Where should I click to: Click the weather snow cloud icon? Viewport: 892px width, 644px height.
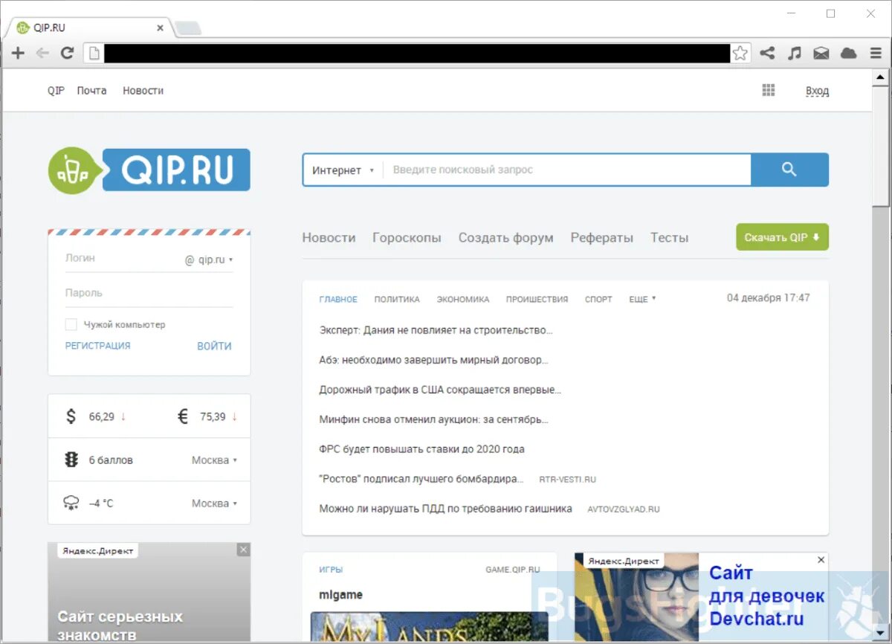[x=71, y=503]
